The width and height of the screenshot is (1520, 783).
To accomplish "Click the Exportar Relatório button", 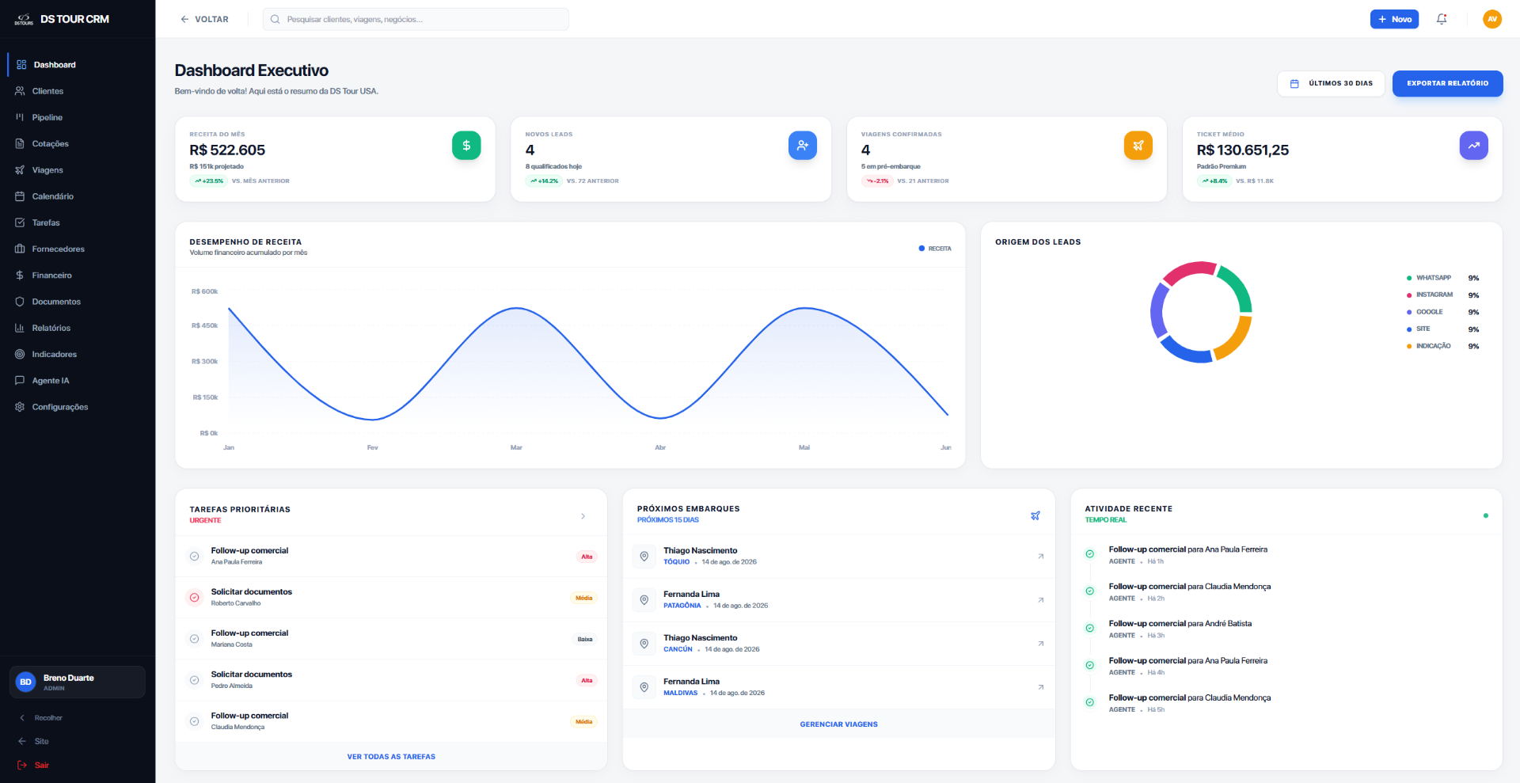I will point(1447,83).
